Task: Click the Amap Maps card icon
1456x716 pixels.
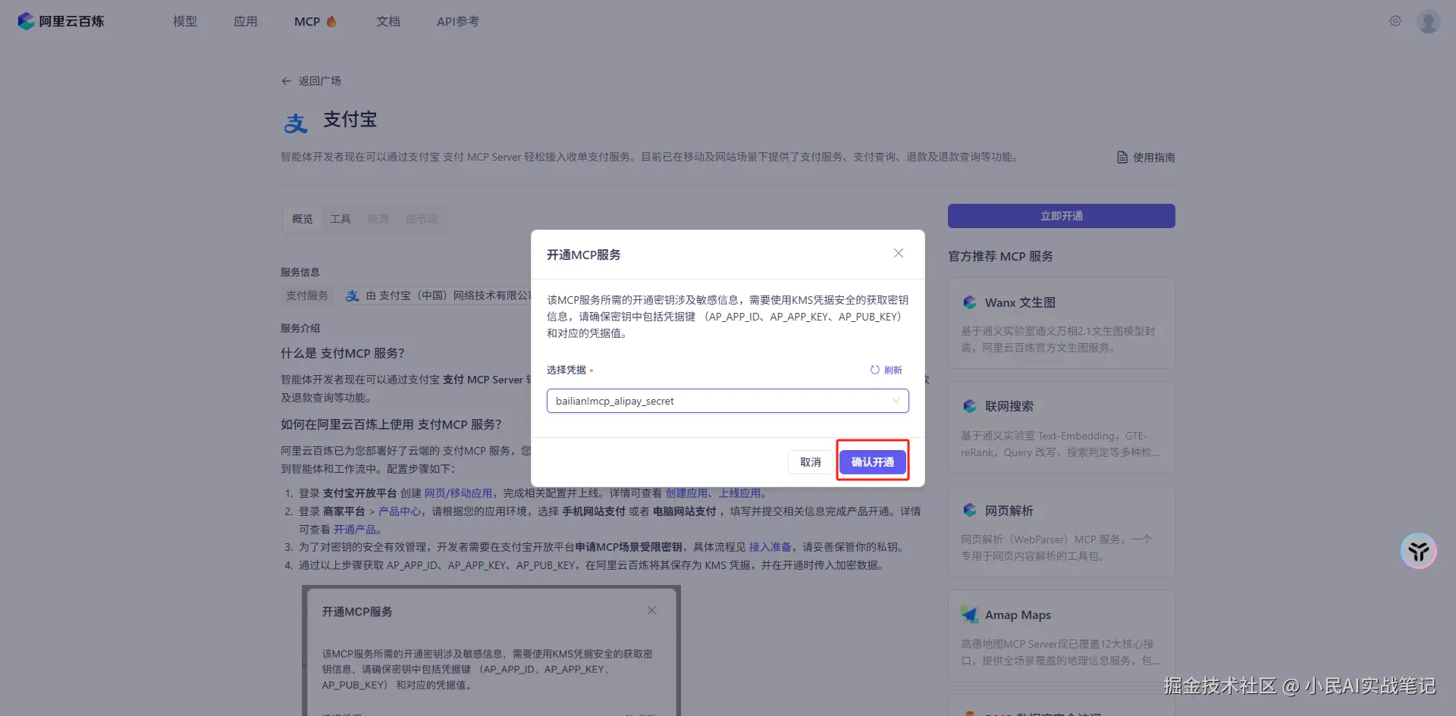Action: point(970,614)
